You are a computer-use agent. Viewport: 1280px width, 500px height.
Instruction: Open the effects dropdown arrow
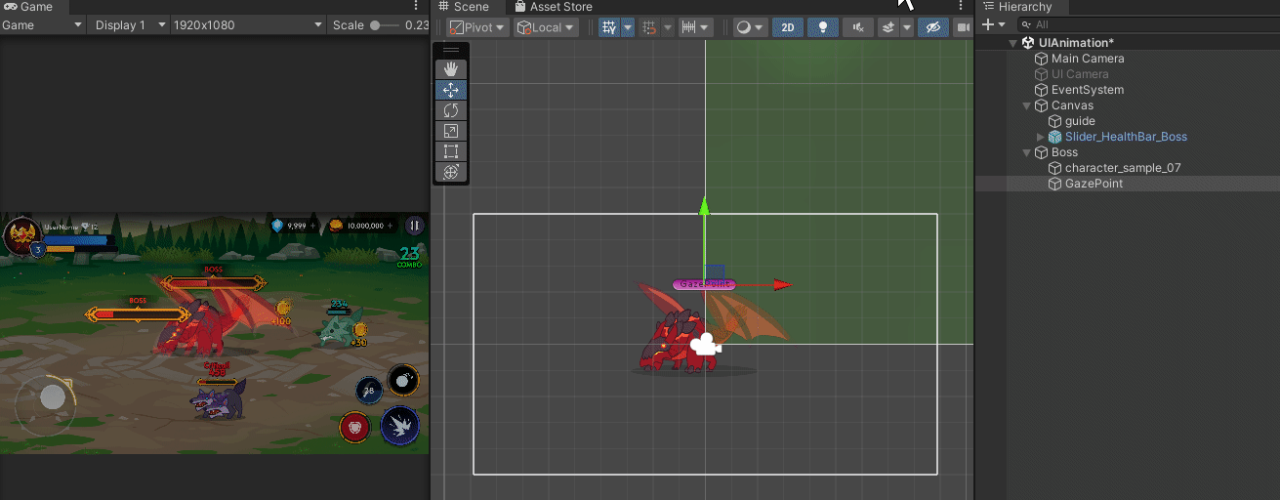click(x=907, y=27)
